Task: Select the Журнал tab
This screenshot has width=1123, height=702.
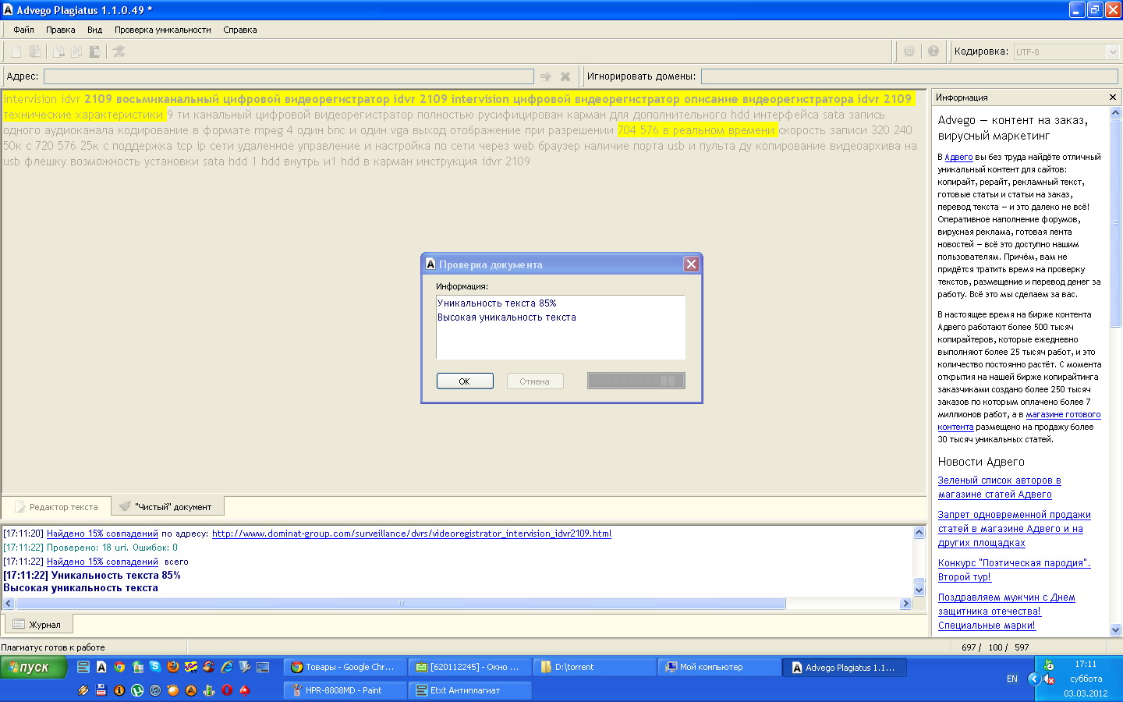Action: pyautogui.click(x=38, y=625)
